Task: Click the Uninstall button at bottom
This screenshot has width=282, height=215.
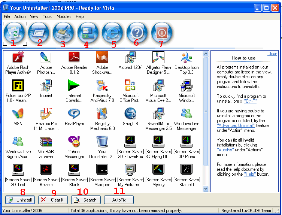Action: (20, 200)
